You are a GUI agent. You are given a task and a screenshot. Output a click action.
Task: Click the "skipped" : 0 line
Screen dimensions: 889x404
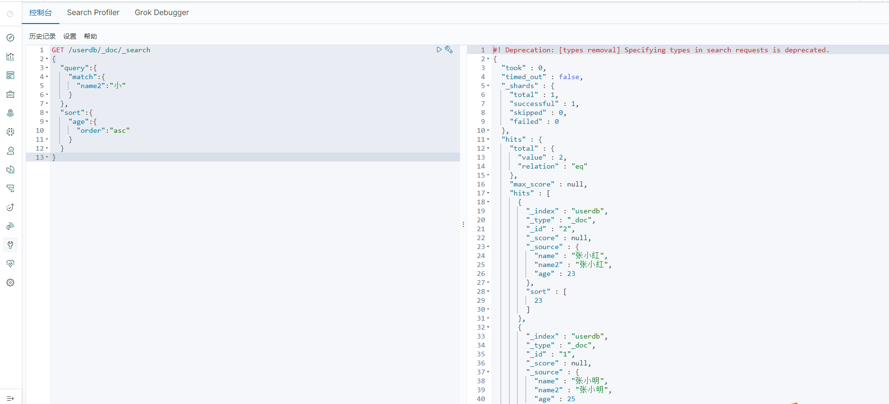pos(538,113)
